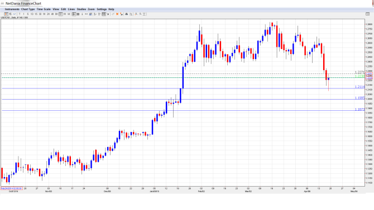This screenshot has width=374, height=210.
Task: Open the View menu
Action: [56, 9]
